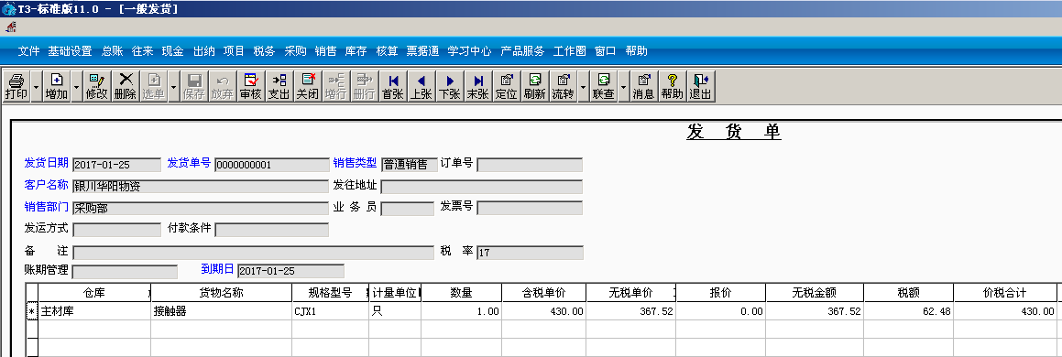Screen dimensions: 1062x357
Task: Click the 增加 (Add) toolbar icon
Action: pos(56,87)
